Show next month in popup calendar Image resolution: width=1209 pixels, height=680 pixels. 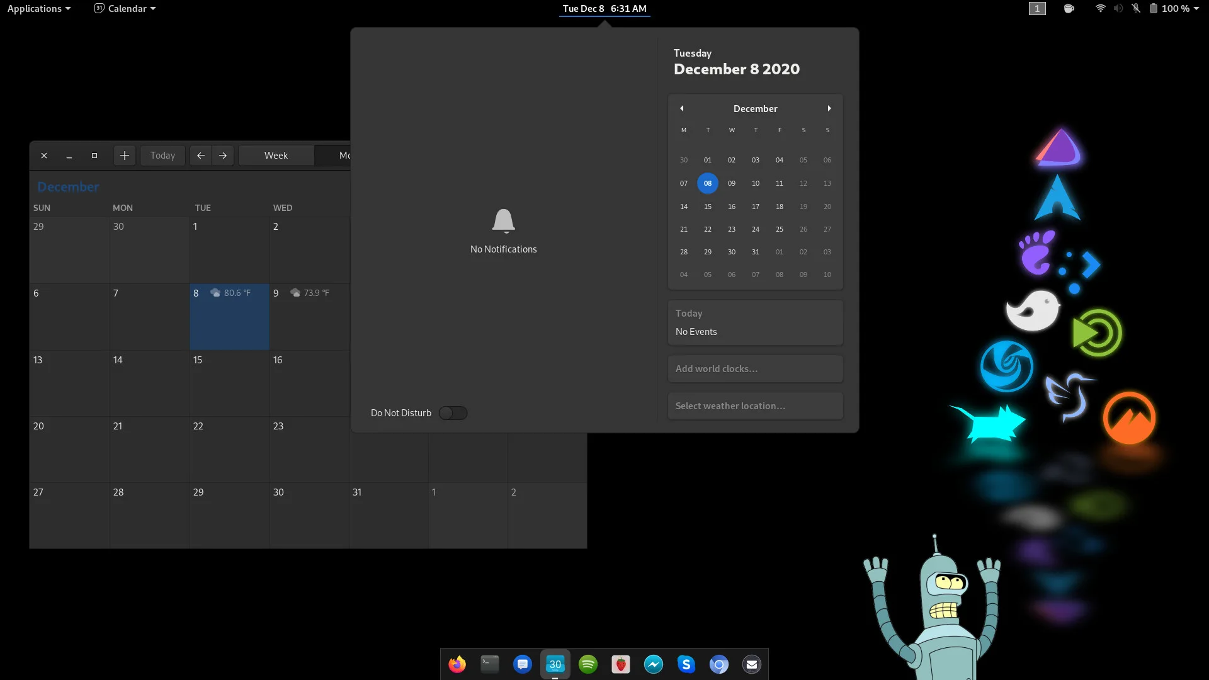coord(829,108)
